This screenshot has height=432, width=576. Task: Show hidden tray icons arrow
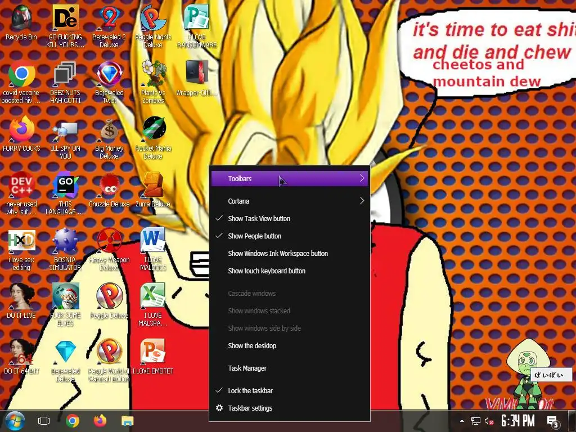click(462, 421)
